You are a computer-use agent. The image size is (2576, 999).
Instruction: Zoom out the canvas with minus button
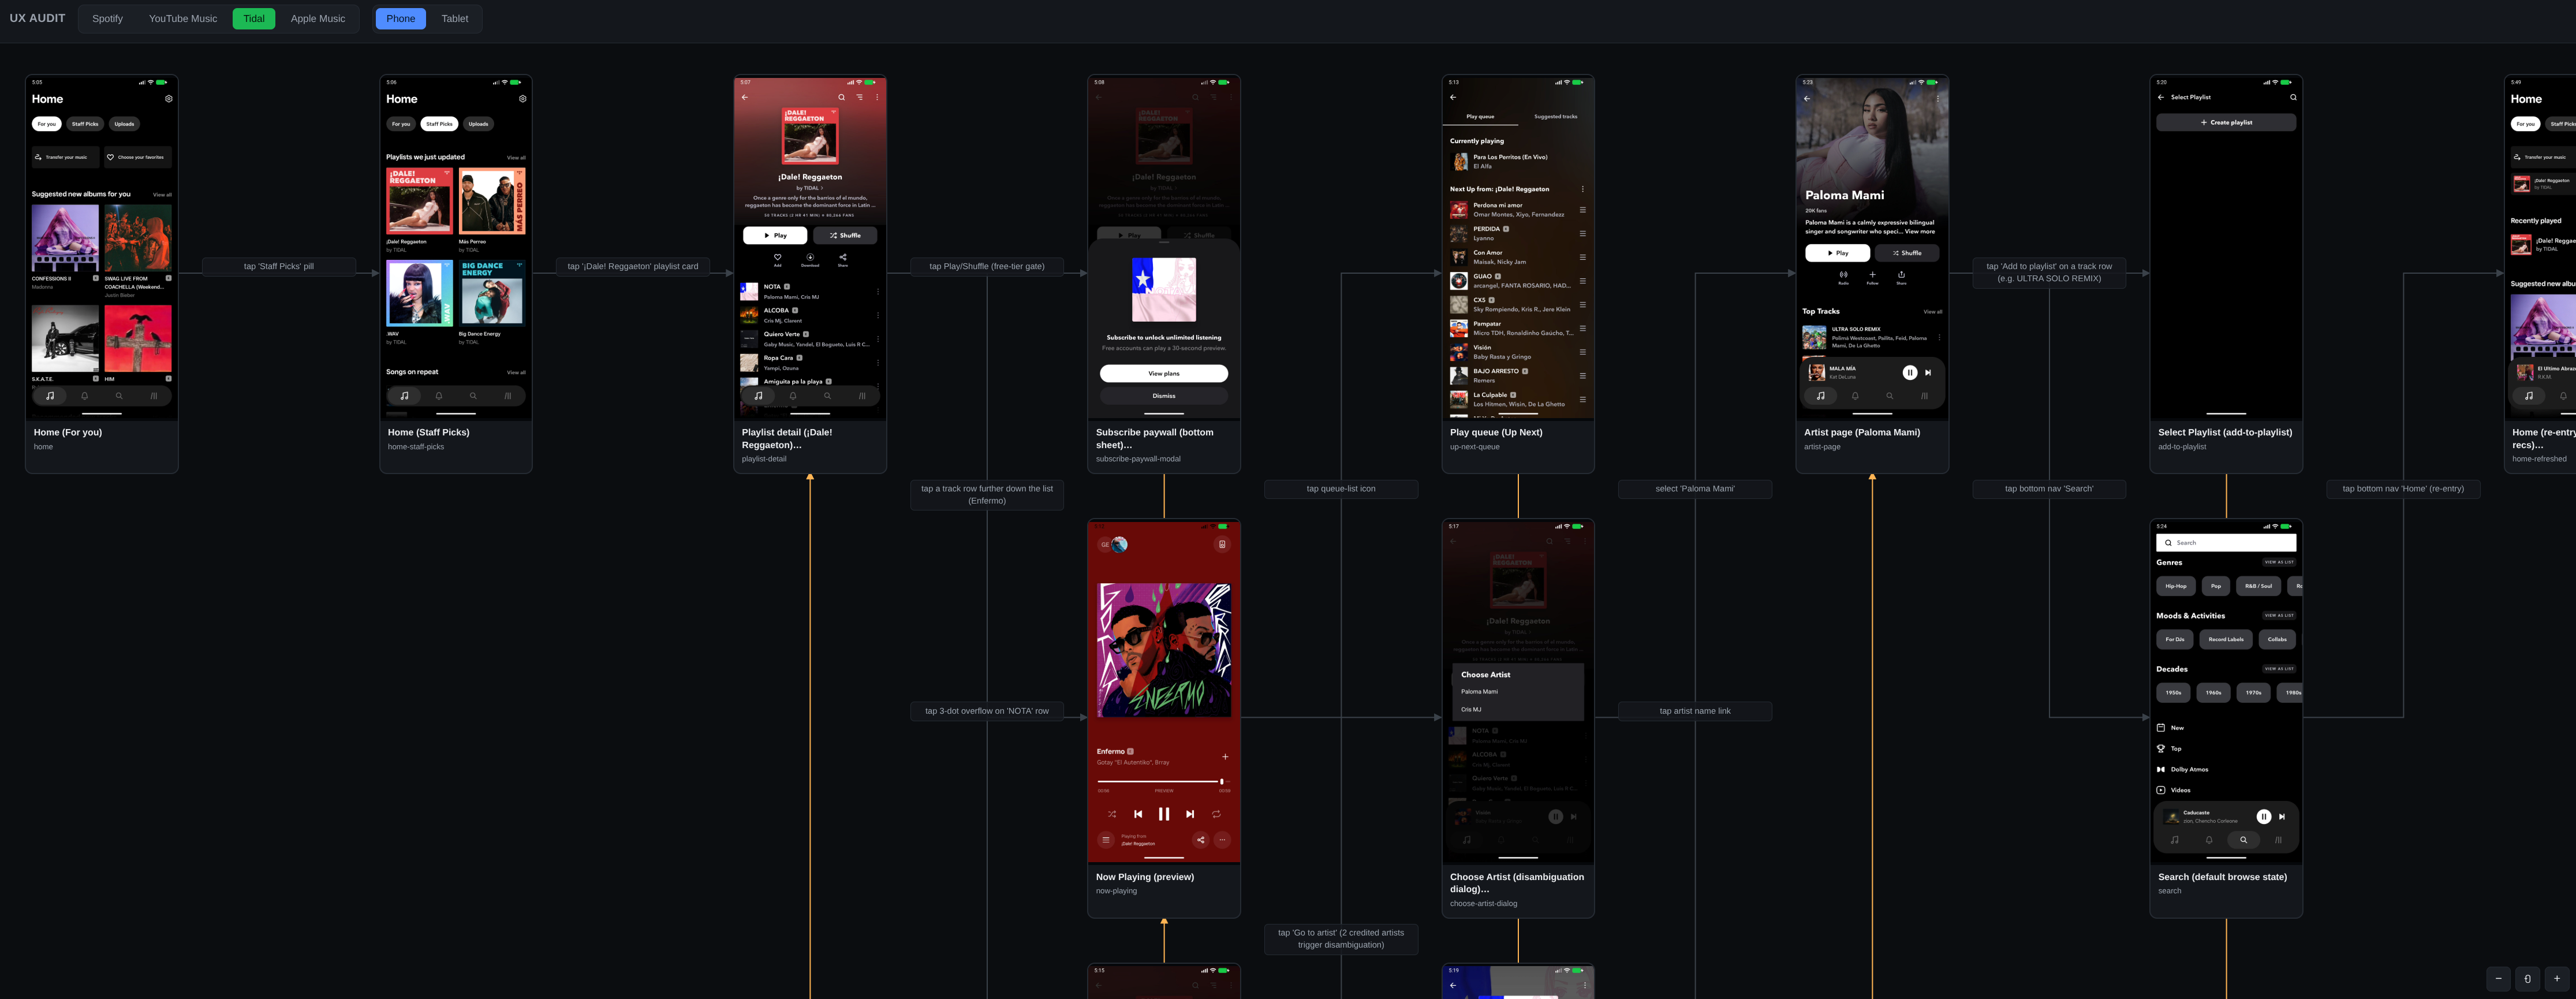pos(2498,978)
